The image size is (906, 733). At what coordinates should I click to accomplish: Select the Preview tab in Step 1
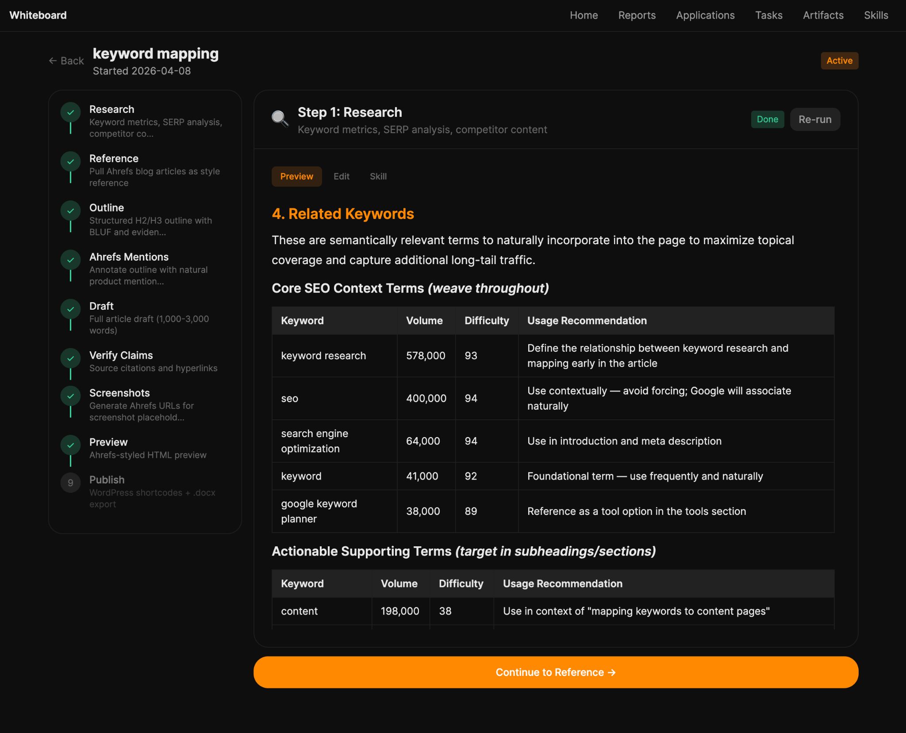click(x=296, y=177)
